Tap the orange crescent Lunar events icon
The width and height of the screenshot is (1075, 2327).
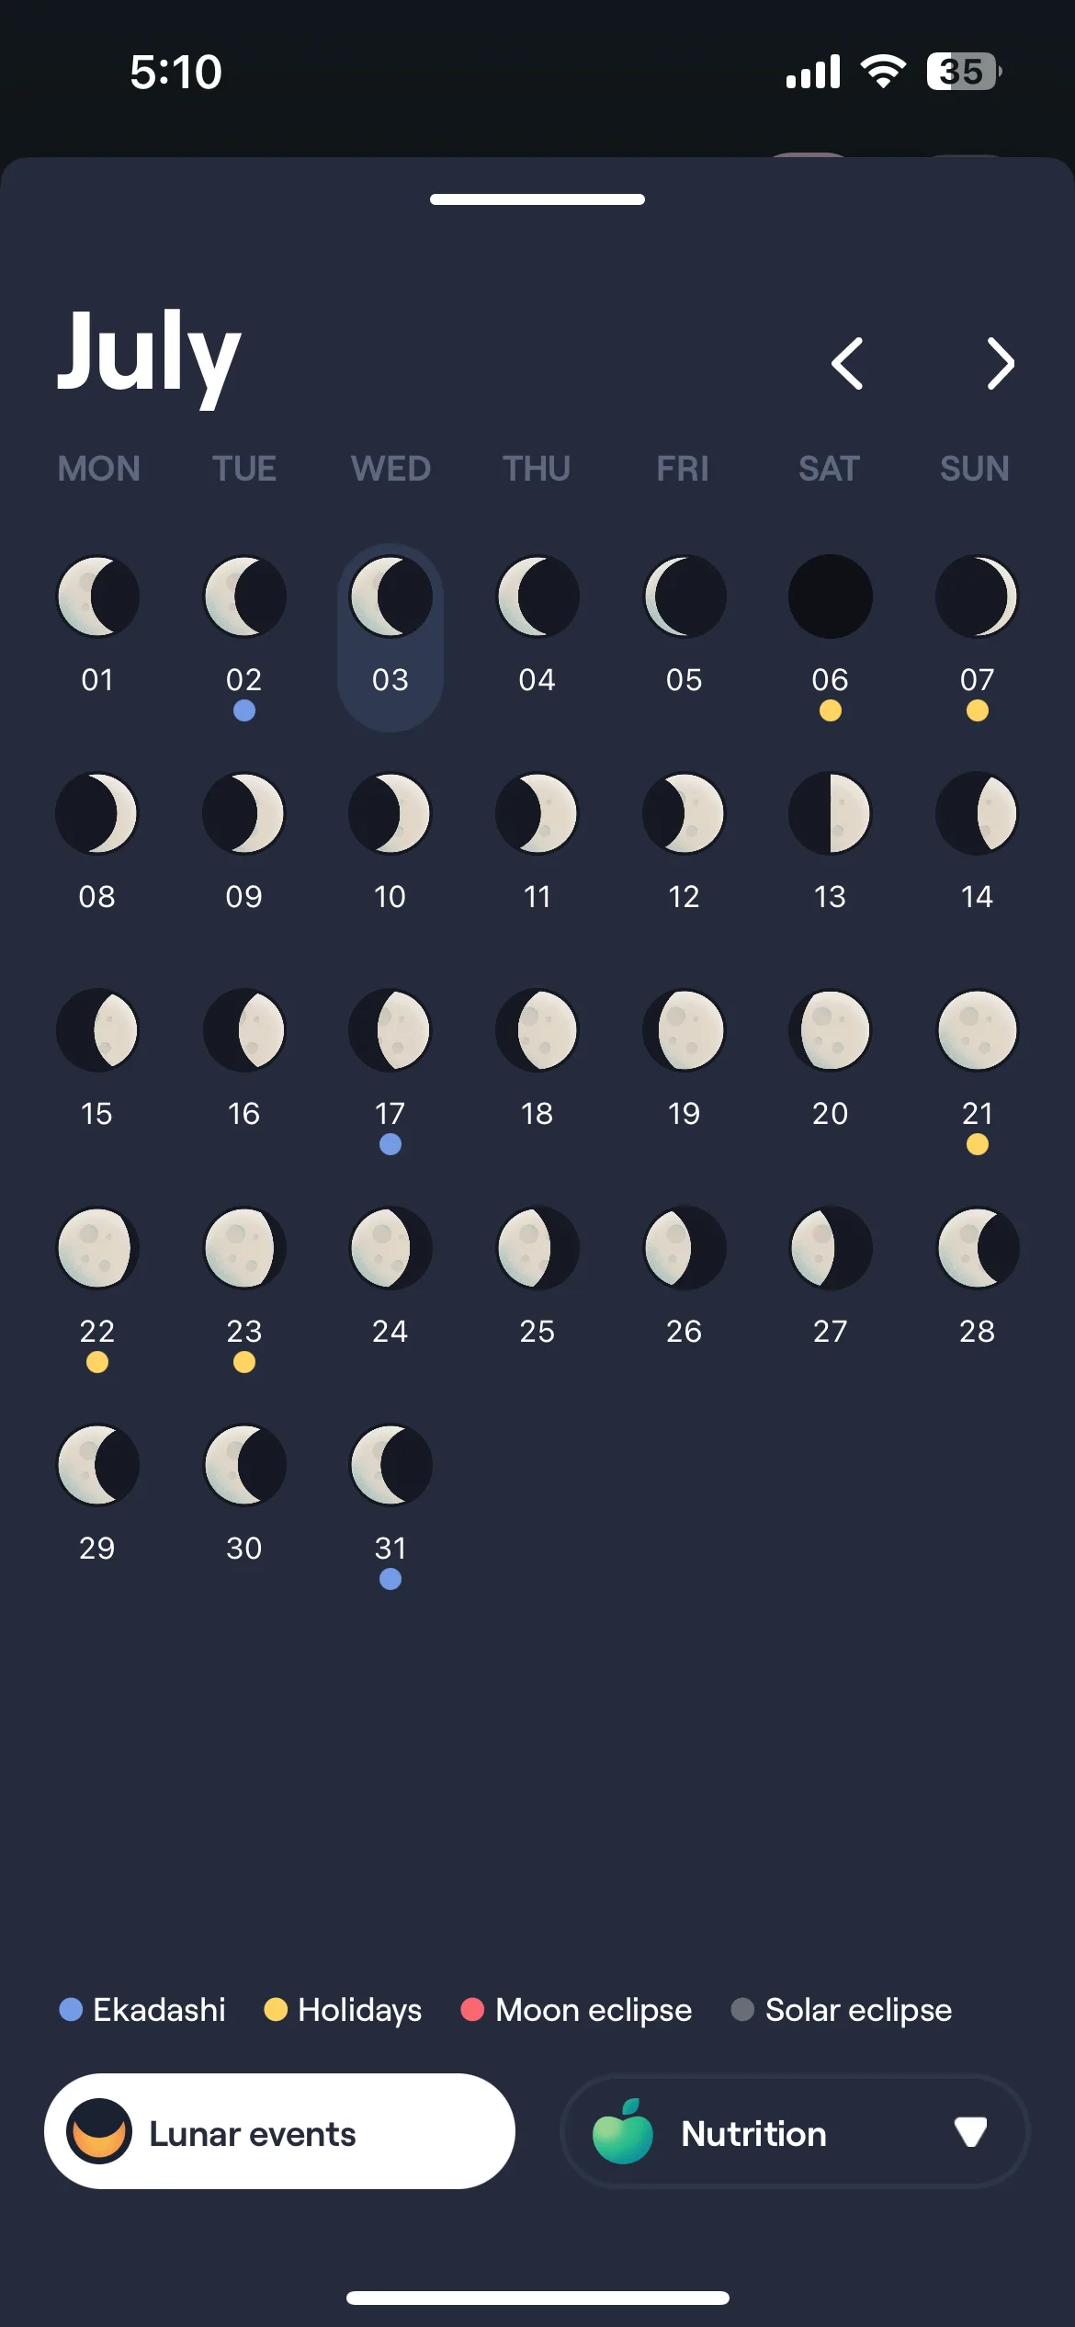(x=99, y=2131)
